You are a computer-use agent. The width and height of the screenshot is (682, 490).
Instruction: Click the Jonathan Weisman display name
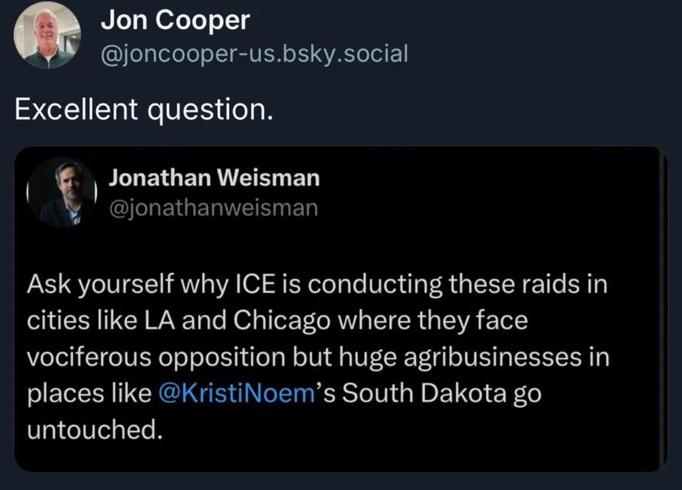coord(214,177)
